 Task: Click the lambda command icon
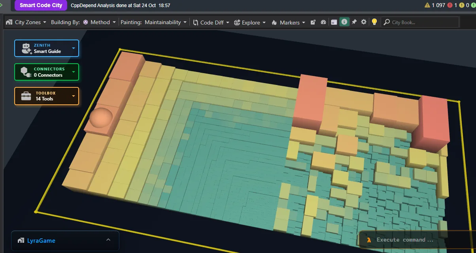pos(369,240)
